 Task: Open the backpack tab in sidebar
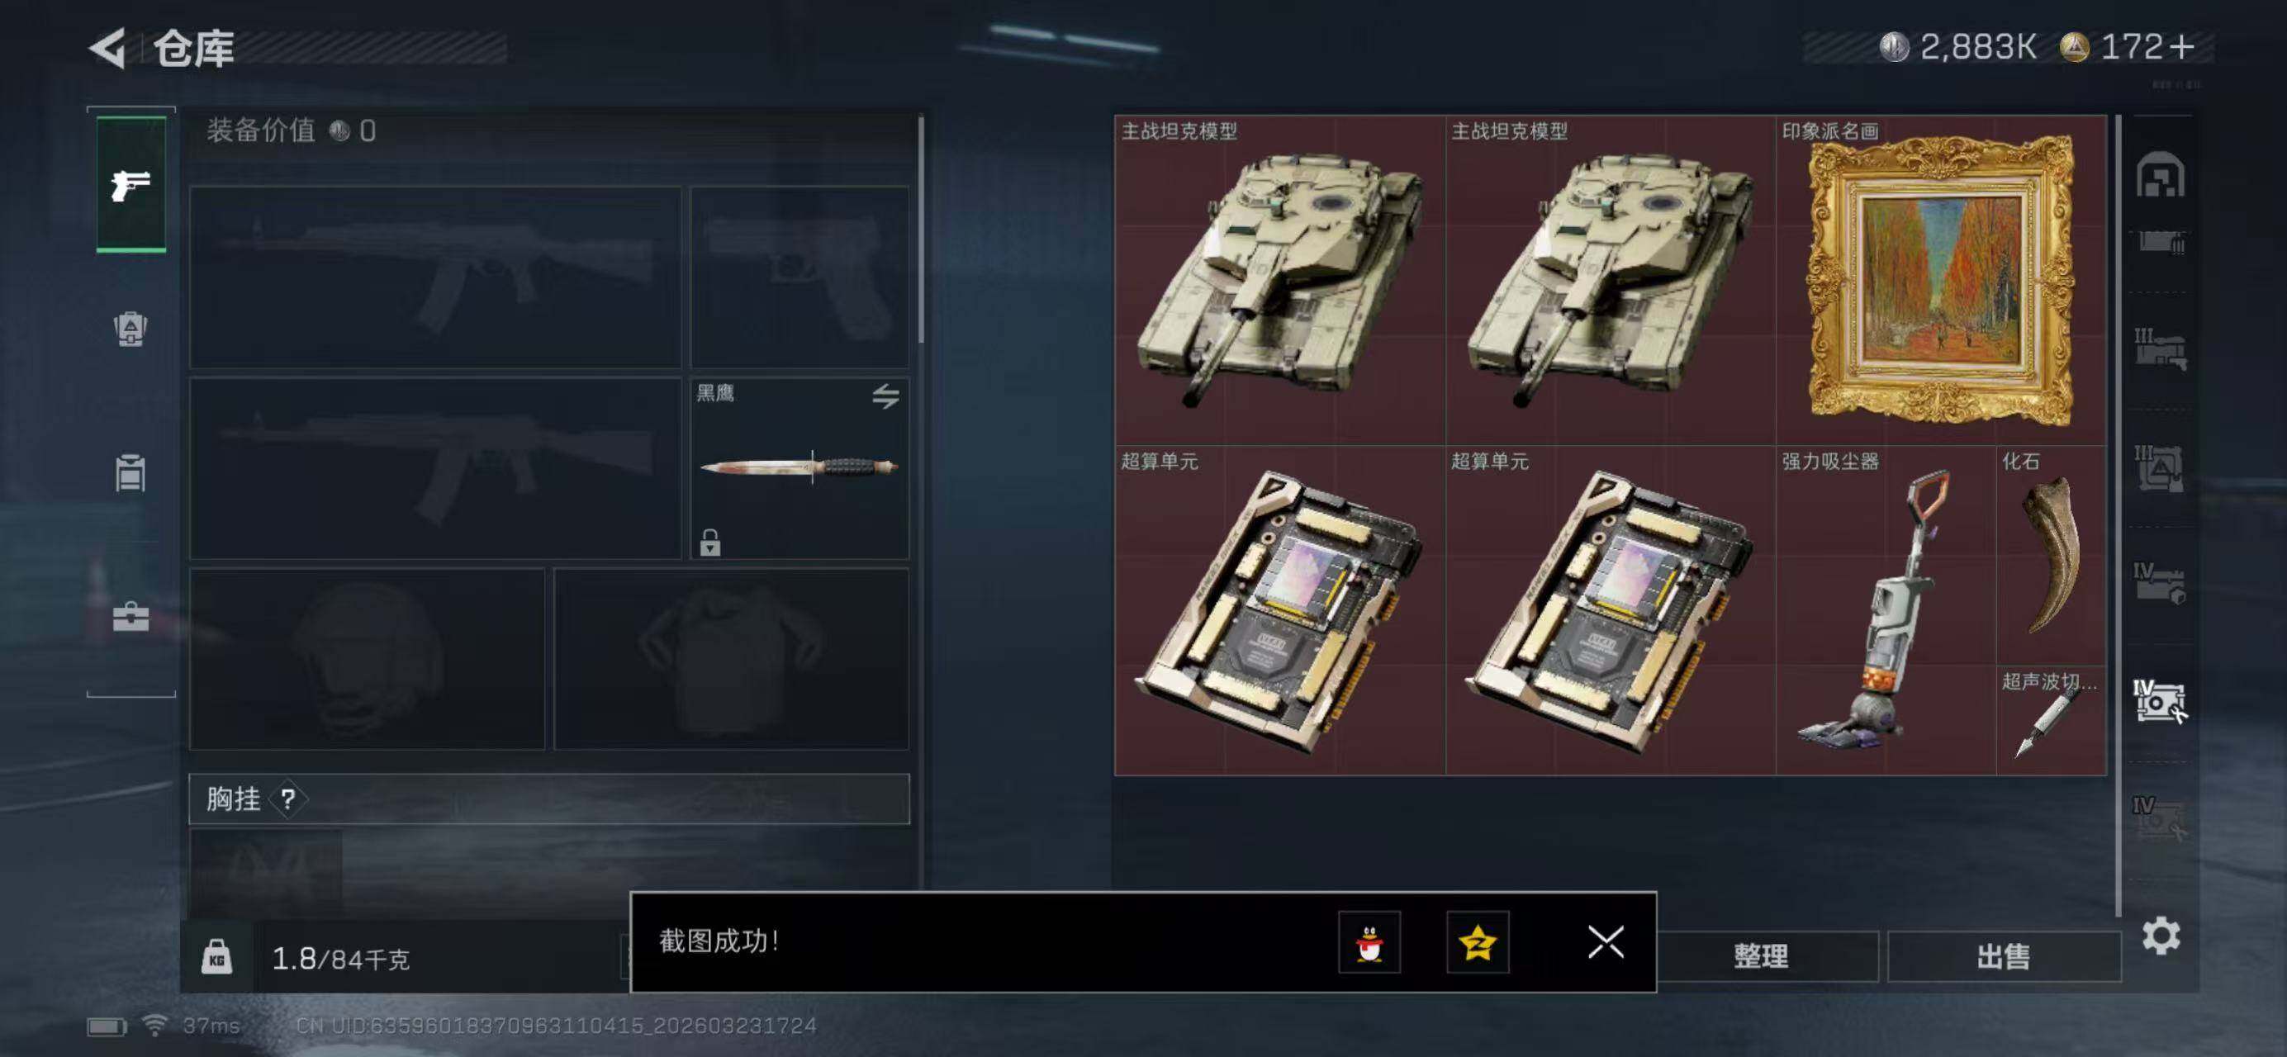click(x=130, y=329)
